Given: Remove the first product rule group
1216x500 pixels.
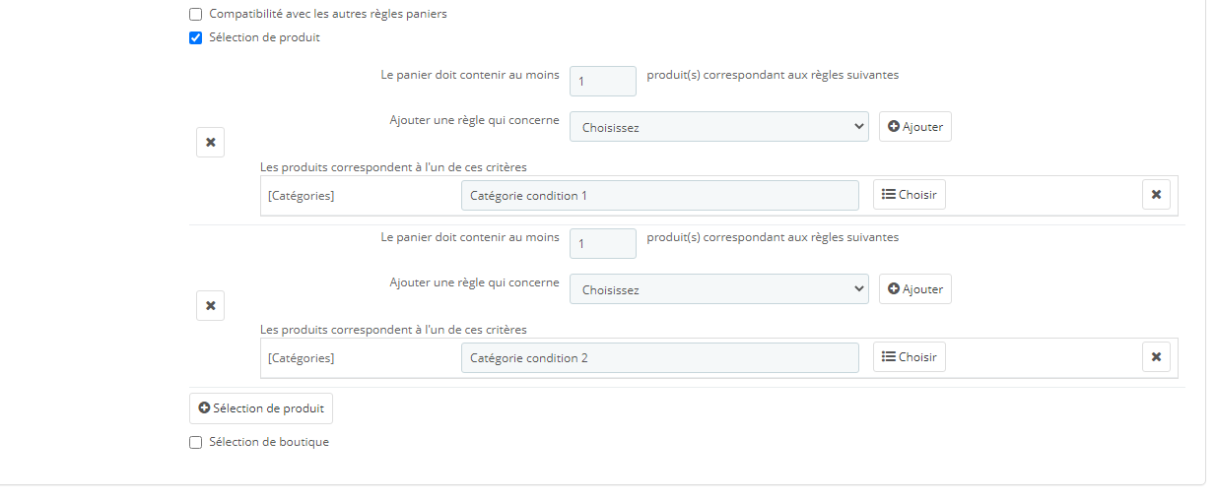Looking at the screenshot, I should tap(211, 142).
